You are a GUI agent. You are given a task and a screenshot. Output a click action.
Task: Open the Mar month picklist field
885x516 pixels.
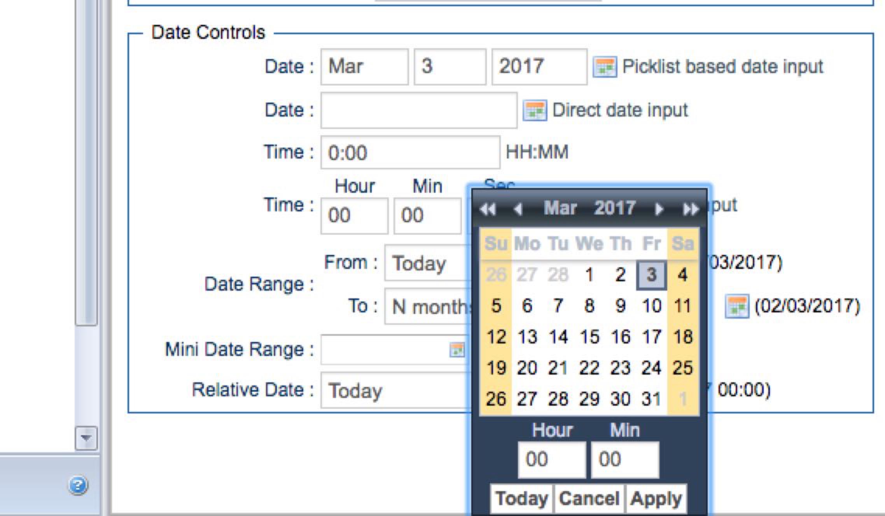364,67
